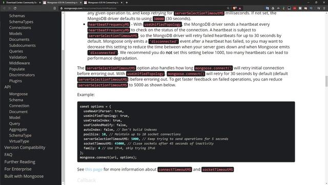Viewport: 328px width, 185px height.
Task: Open the Plugins sidebar link
Action: [x=15, y=81]
